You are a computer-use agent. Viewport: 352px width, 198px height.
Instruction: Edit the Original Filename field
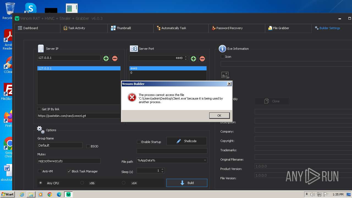(x=303, y=157)
